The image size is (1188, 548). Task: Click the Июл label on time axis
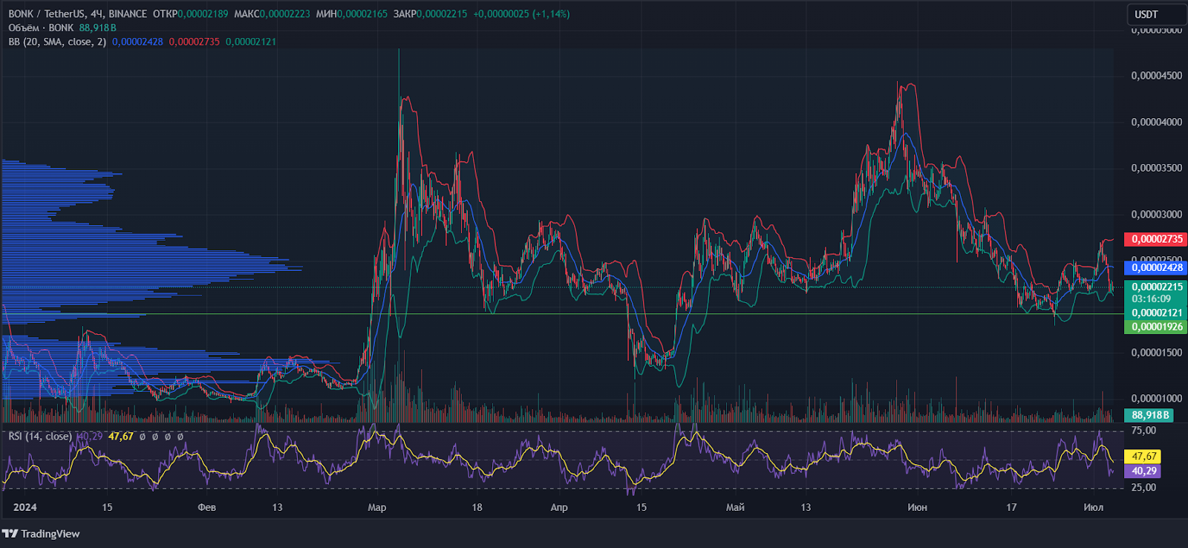click(1093, 507)
